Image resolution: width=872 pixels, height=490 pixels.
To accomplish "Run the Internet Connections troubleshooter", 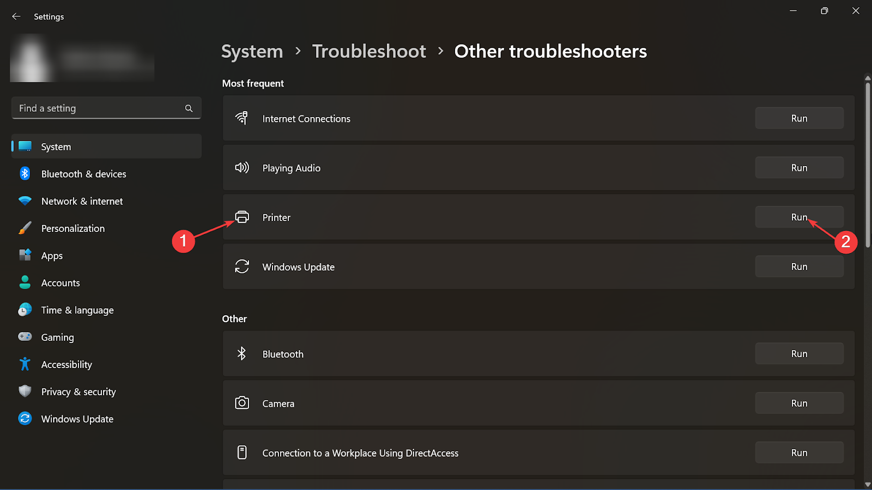I will click(x=800, y=118).
